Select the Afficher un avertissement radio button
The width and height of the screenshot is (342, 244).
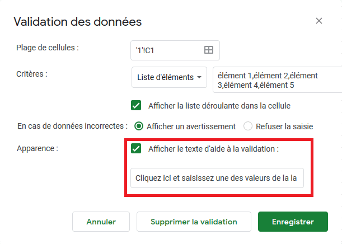(x=139, y=126)
